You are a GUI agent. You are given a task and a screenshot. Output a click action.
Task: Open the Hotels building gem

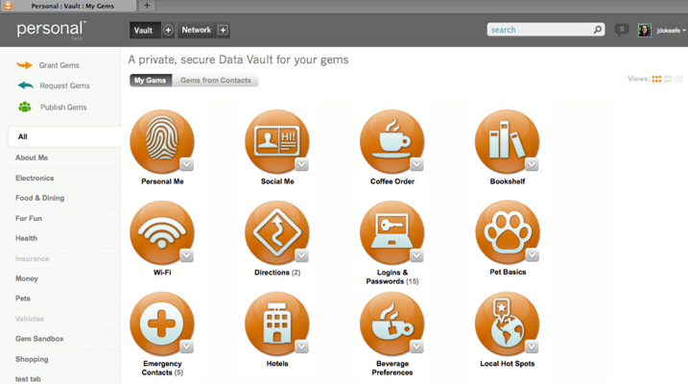pyautogui.click(x=277, y=324)
